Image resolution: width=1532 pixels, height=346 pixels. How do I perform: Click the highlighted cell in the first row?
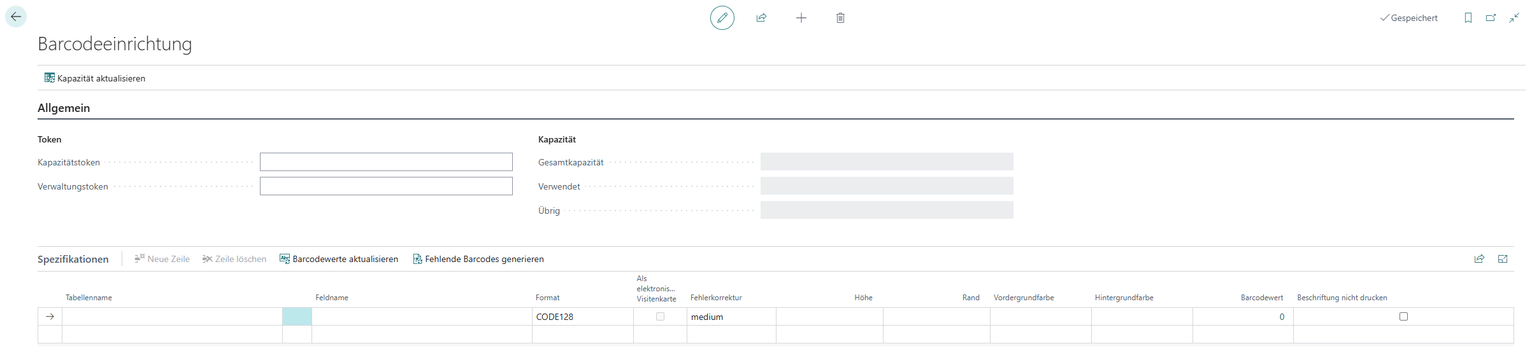pyautogui.click(x=297, y=317)
